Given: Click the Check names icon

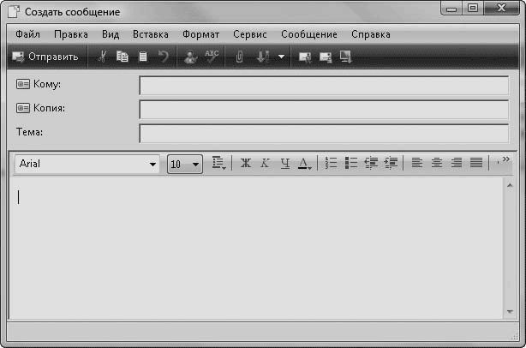Looking at the screenshot, I should point(190,57).
